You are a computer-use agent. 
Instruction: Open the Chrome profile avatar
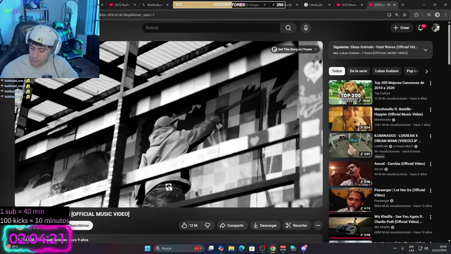tap(437, 15)
